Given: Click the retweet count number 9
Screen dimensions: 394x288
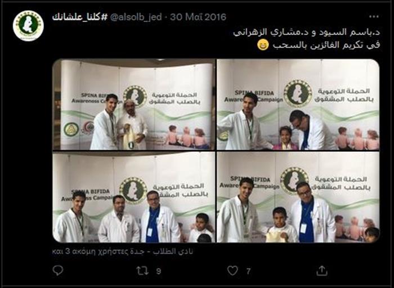Looking at the screenshot, I should tap(159, 271).
